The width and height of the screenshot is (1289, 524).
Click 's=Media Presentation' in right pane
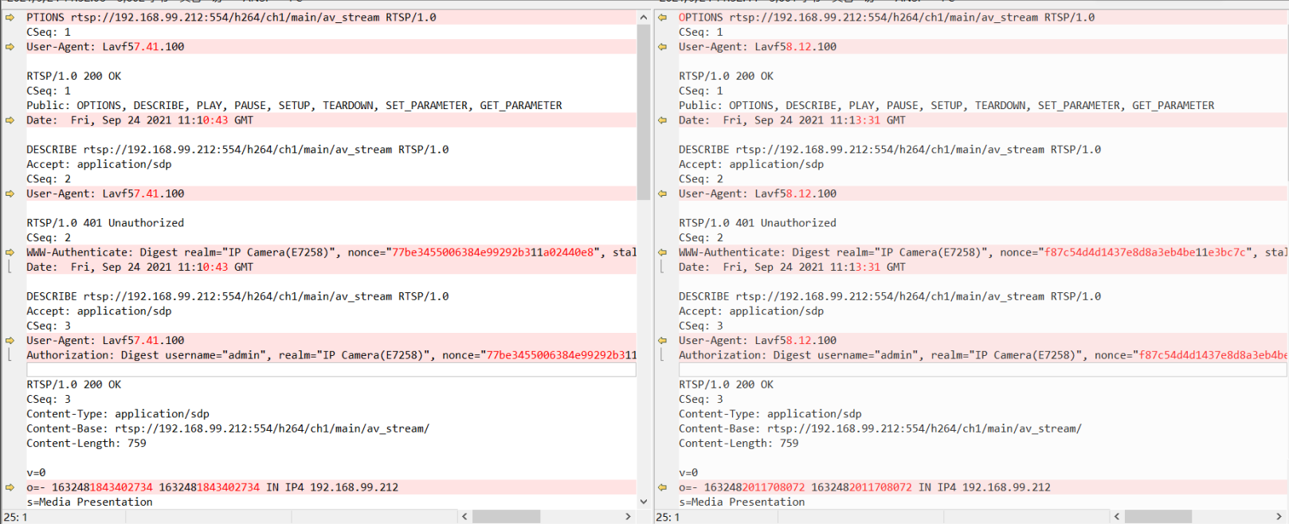point(742,502)
